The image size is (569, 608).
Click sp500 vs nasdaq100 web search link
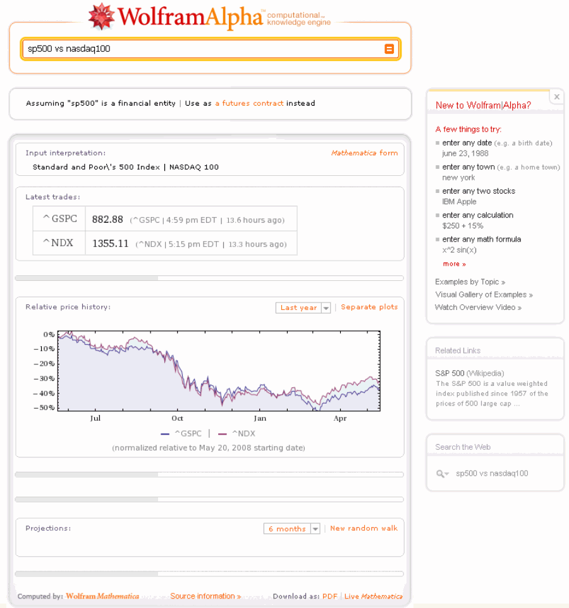(492, 473)
